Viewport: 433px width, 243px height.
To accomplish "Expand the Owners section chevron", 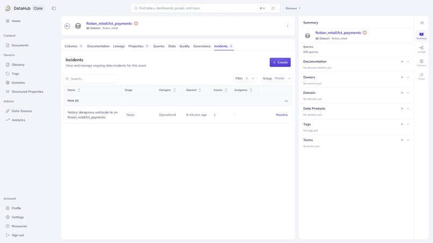I will 408,77.
